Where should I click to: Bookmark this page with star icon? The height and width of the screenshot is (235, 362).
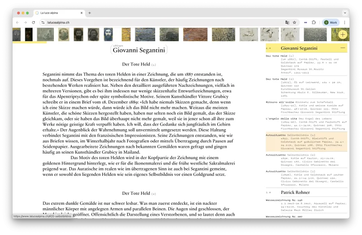click(x=295, y=22)
